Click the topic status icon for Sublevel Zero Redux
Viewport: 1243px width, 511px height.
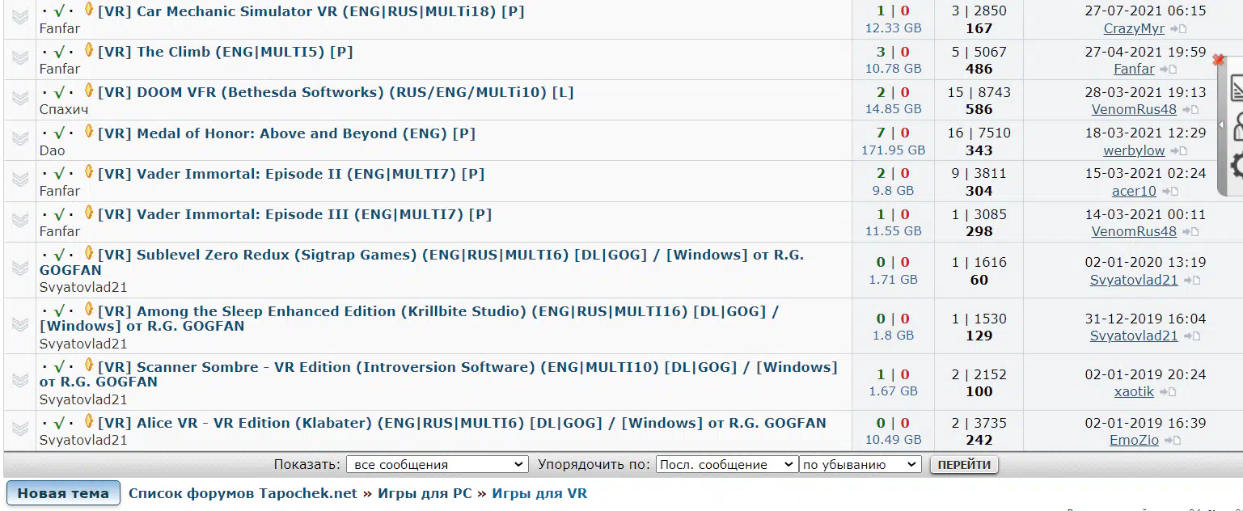(x=20, y=268)
